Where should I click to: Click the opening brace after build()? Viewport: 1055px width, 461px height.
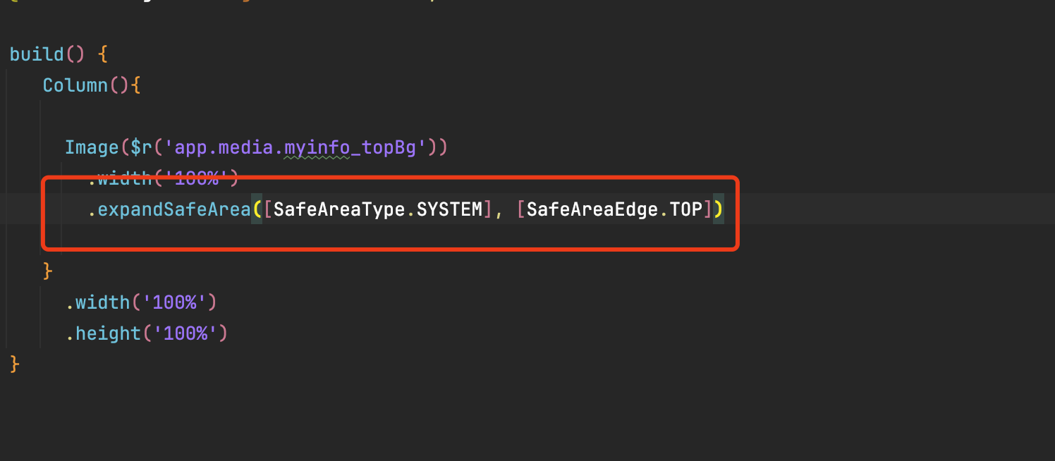(x=102, y=54)
